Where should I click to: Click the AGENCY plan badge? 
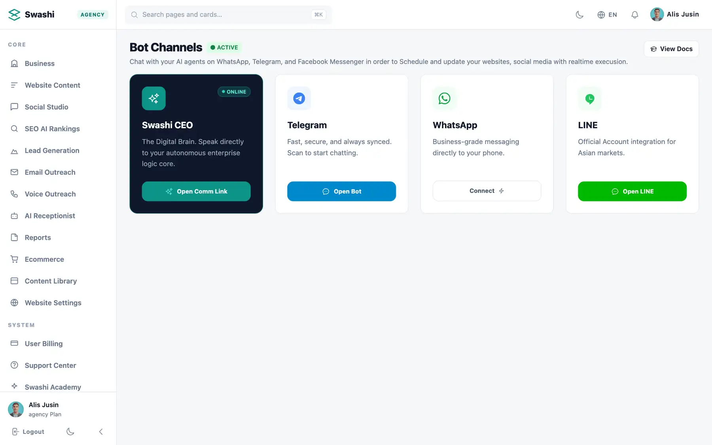[x=93, y=15]
